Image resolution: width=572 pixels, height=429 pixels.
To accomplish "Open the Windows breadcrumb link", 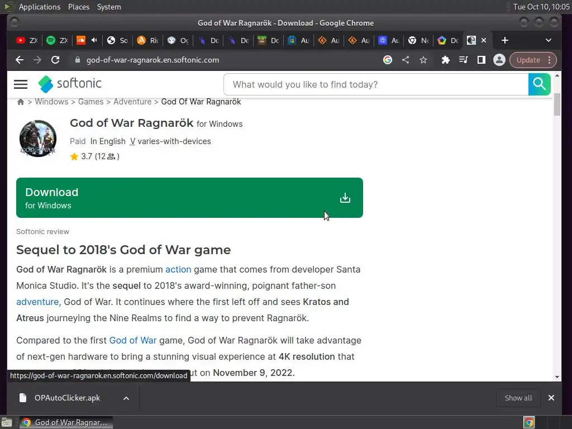I will tap(51, 102).
